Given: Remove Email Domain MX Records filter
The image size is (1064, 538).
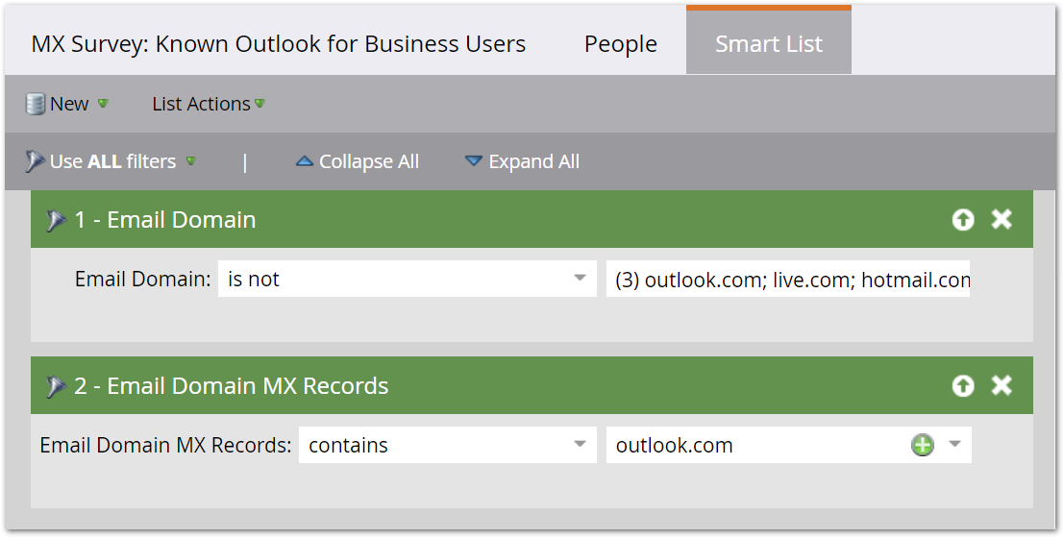Looking at the screenshot, I should click(1002, 385).
